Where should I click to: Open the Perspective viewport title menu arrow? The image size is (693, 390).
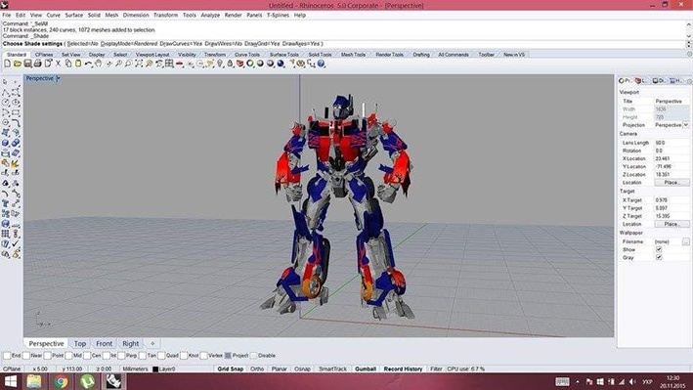tap(58, 79)
